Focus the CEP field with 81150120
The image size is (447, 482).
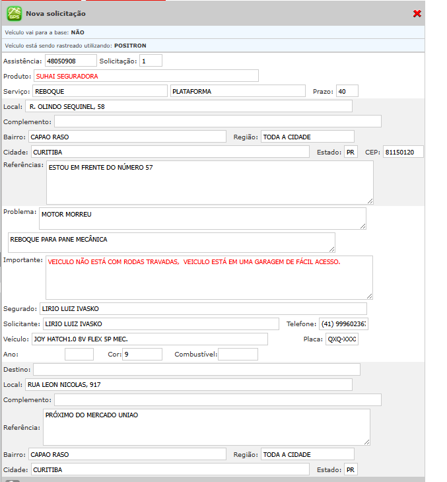point(403,153)
